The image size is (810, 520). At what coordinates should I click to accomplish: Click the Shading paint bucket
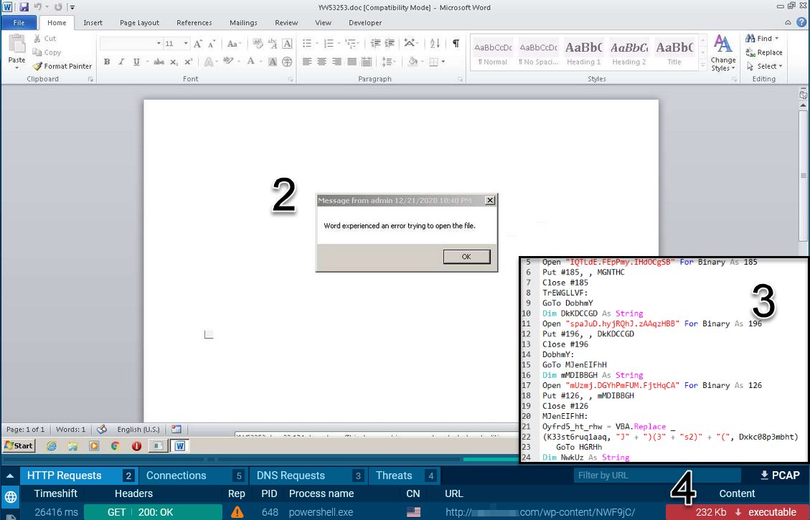click(x=413, y=62)
